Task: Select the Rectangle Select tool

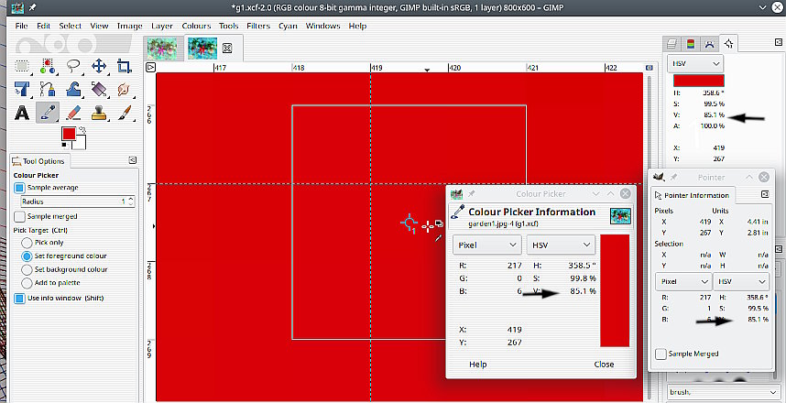Action: click(x=22, y=66)
